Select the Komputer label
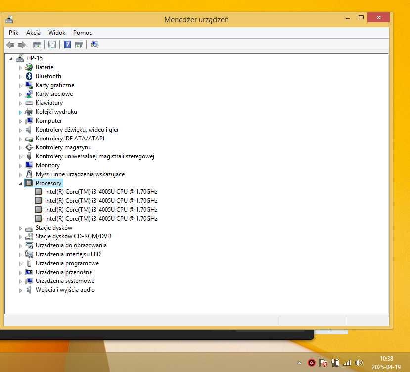Screen dimensions: 410x372 [48, 121]
